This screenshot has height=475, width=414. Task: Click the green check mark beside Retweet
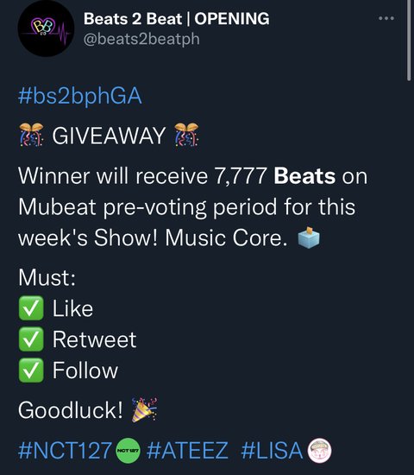(x=31, y=339)
